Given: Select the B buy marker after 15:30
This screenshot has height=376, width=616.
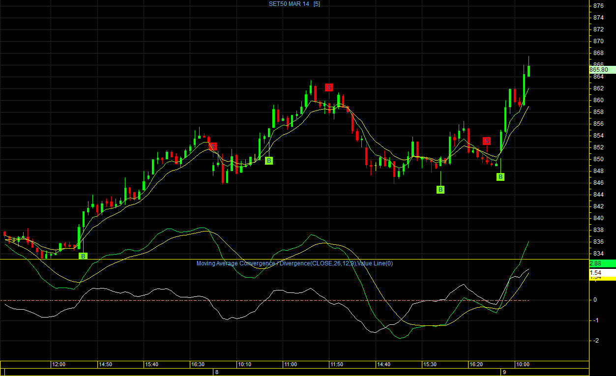Looking at the screenshot, I should [x=440, y=190].
